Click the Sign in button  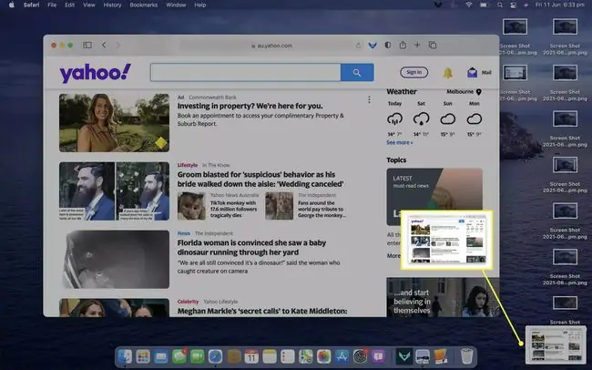tap(414, 72)
